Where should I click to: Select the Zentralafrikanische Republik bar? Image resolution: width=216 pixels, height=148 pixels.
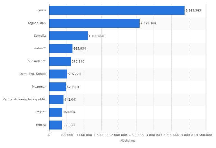pyautogui.click(x=56, y=100)
